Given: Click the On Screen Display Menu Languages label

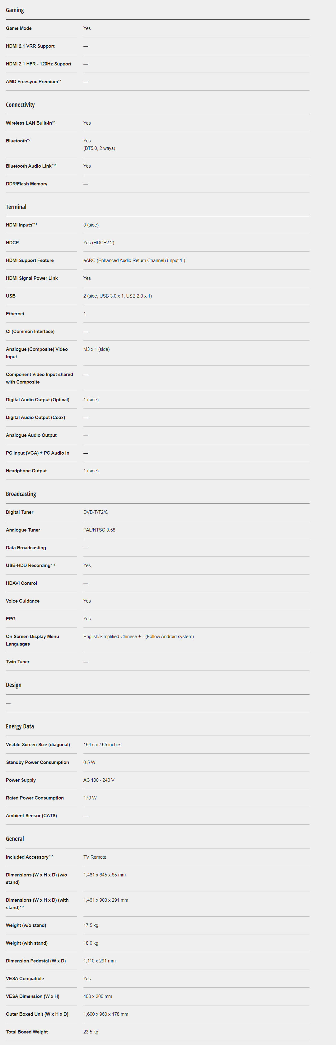Looking at the screenshot, I should point(32,640).
